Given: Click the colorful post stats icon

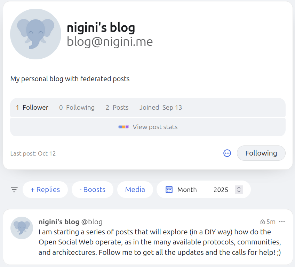Looking at the screenshot, I should tap(124, 127).
